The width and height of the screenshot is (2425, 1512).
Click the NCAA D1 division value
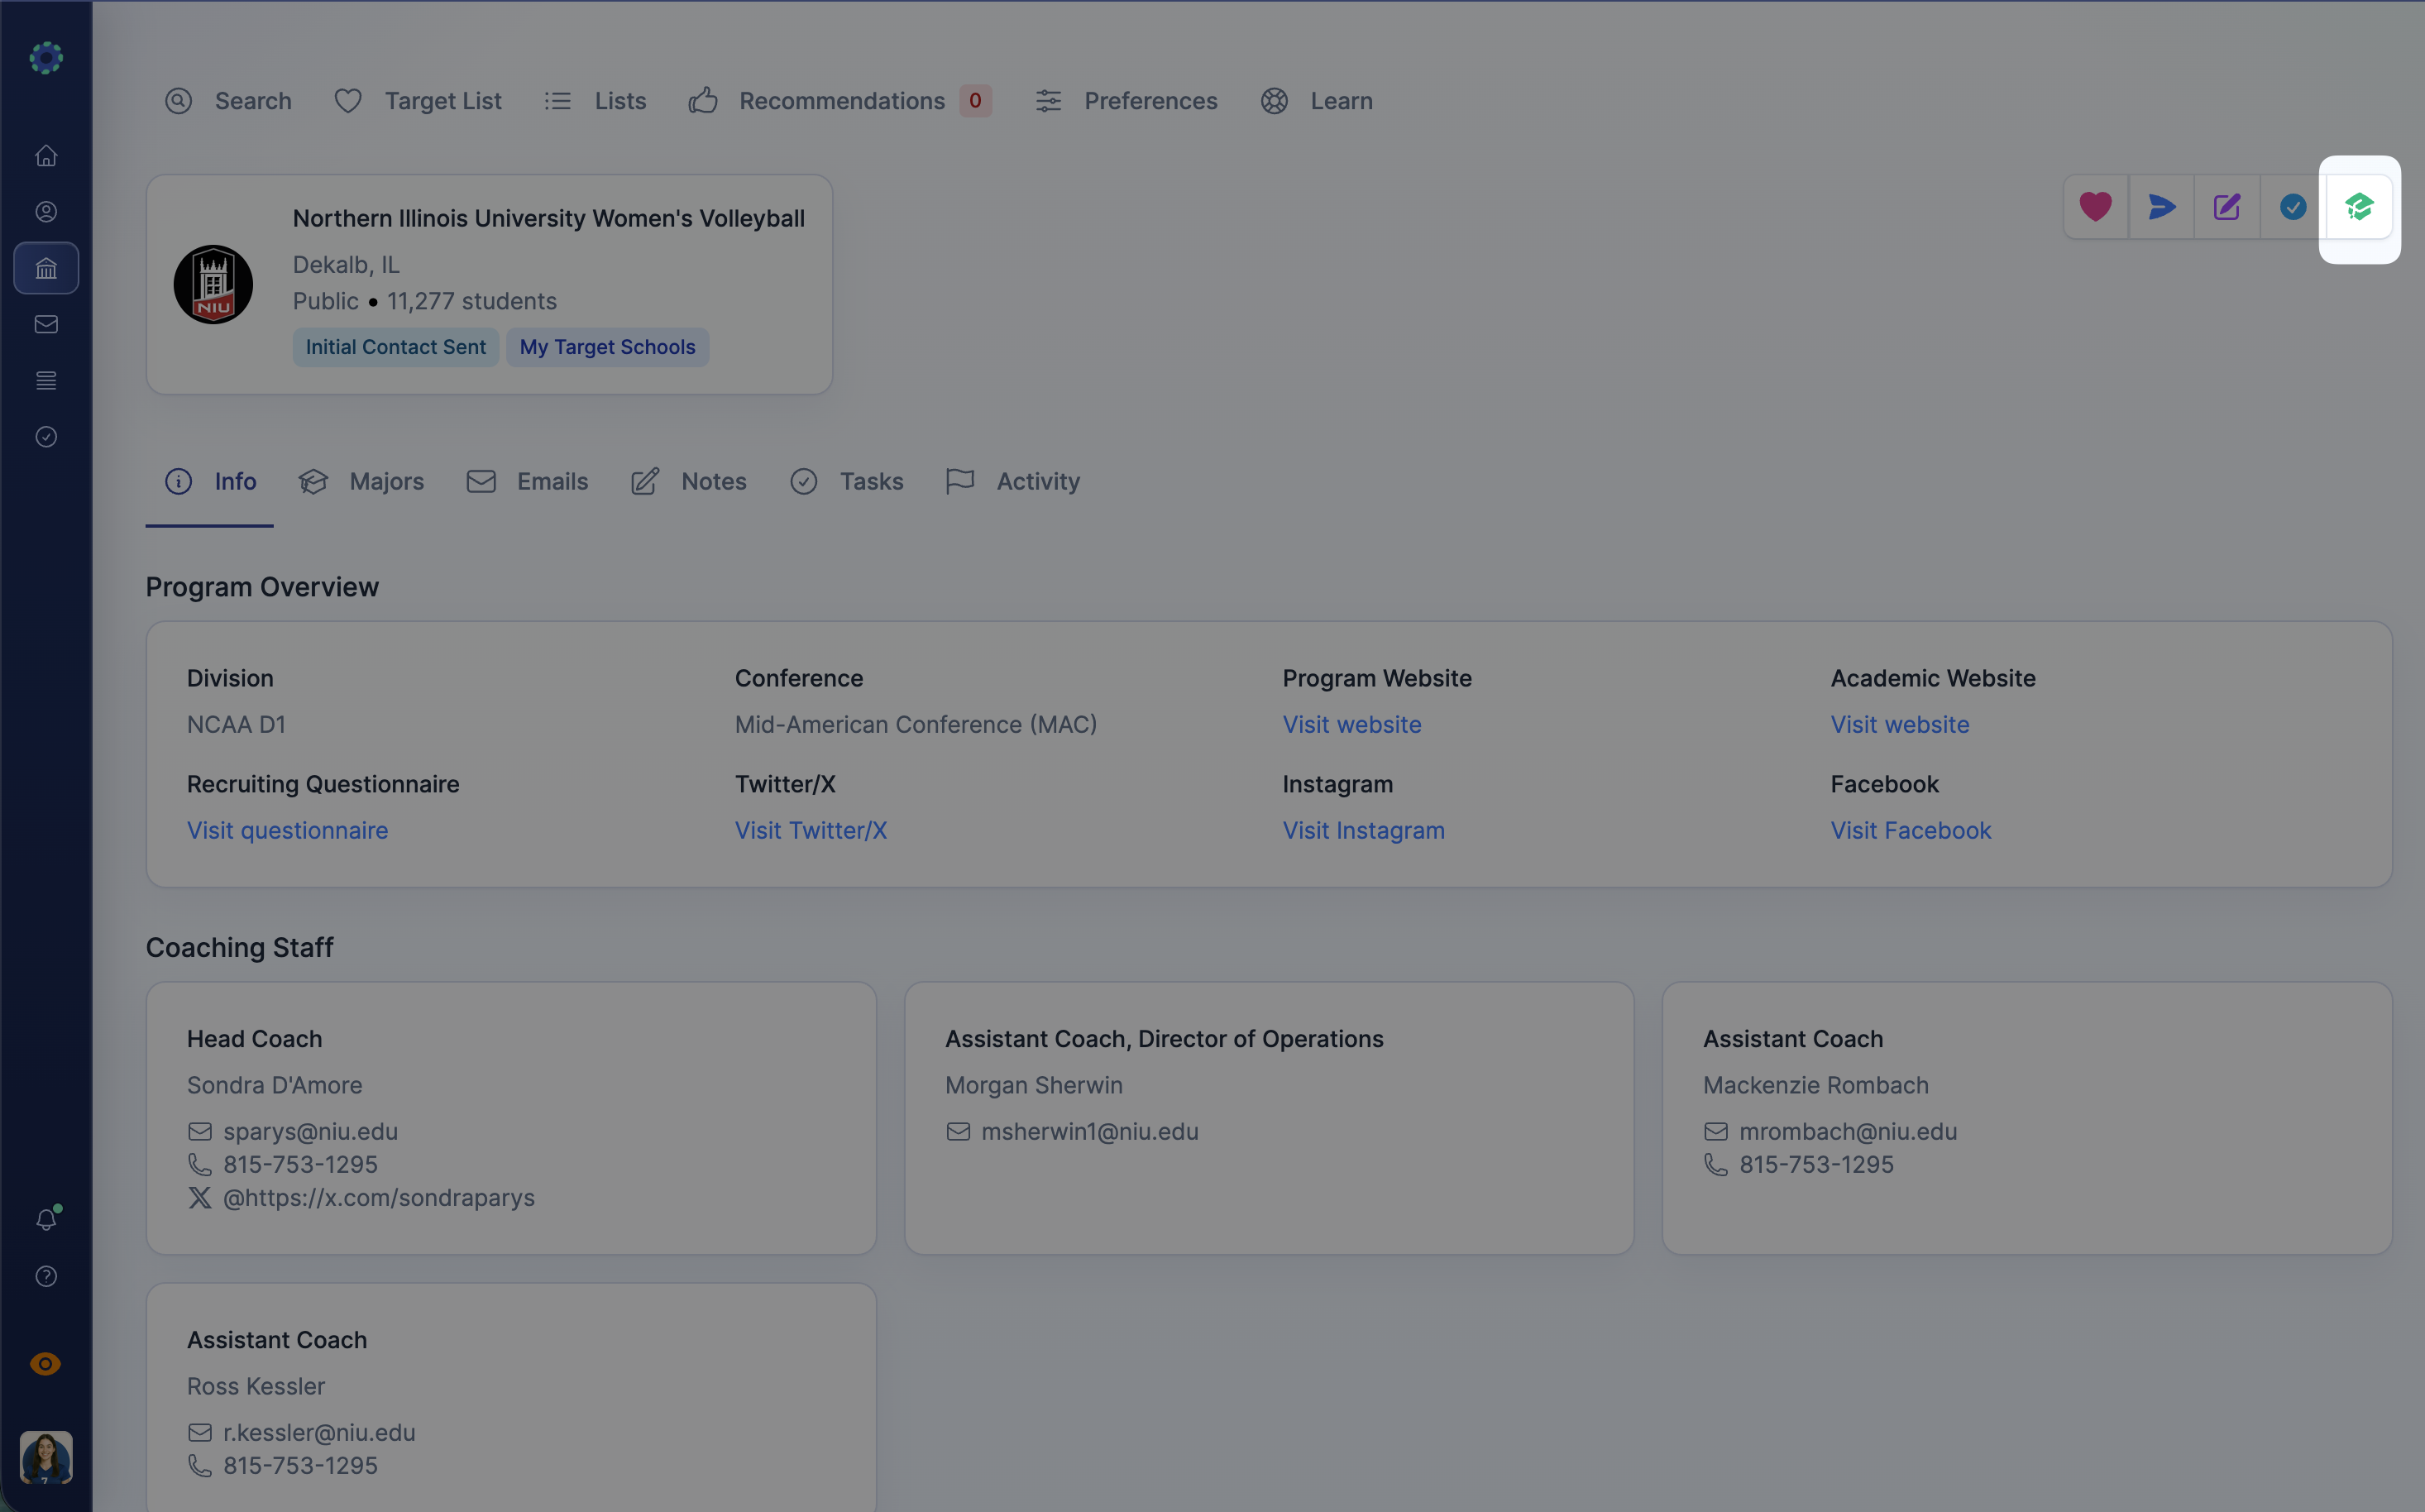236,724
